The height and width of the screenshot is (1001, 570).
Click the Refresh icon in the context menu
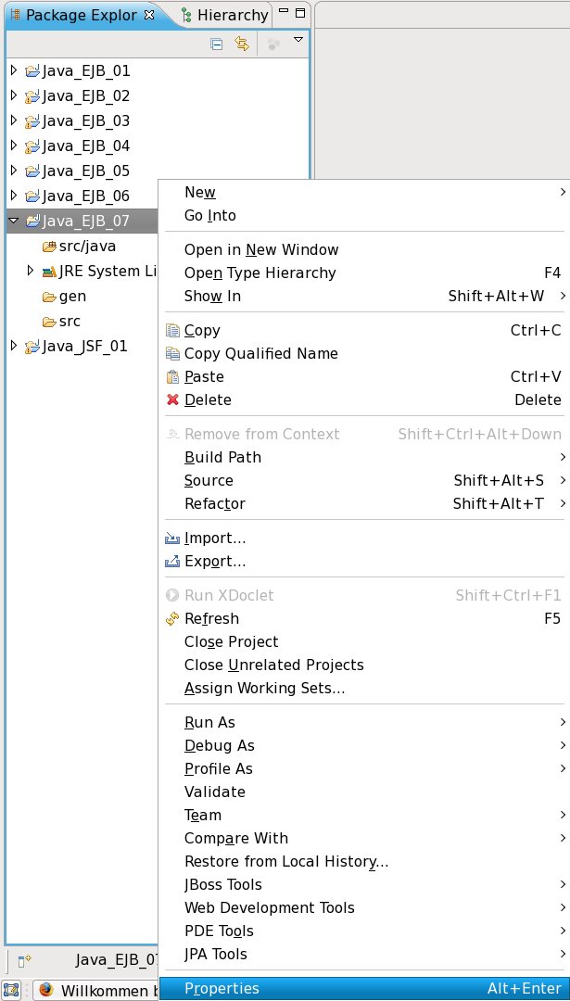(171, 619)
